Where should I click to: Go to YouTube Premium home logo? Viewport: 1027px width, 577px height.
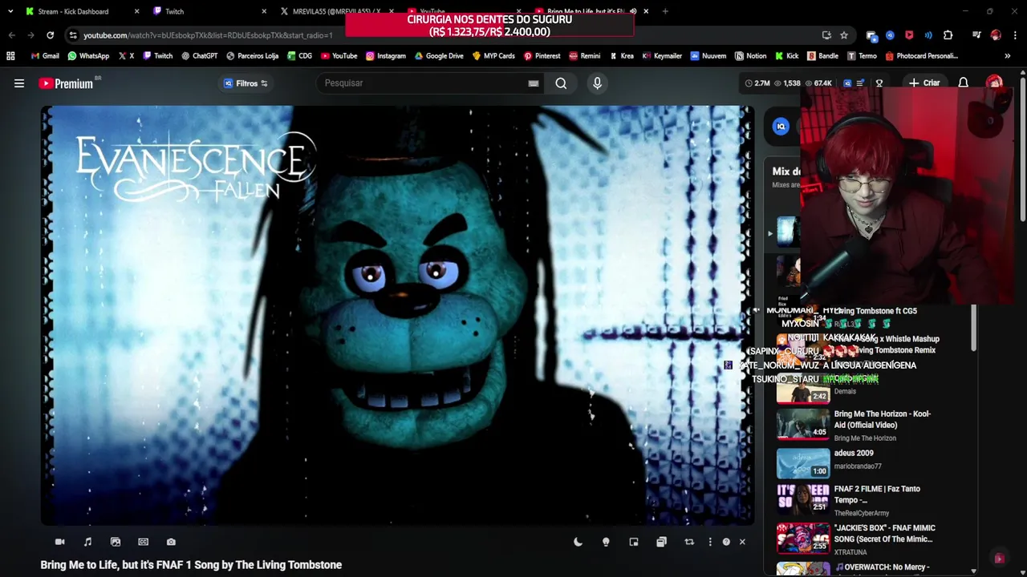tap(66, 83)
